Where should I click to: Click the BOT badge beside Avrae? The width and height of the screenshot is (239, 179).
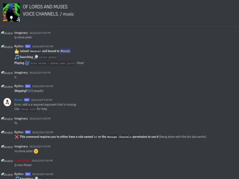pyautogui.click(x=27, y=100)
